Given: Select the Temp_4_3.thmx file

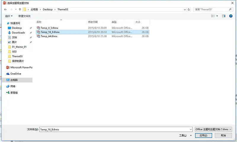Looking at the screenshot, I should [49, 28].
